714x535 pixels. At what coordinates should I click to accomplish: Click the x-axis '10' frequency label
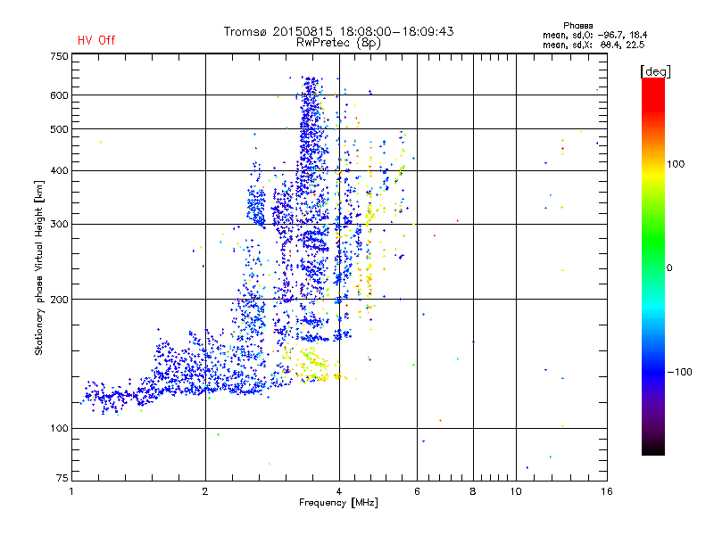coord(516,491)
